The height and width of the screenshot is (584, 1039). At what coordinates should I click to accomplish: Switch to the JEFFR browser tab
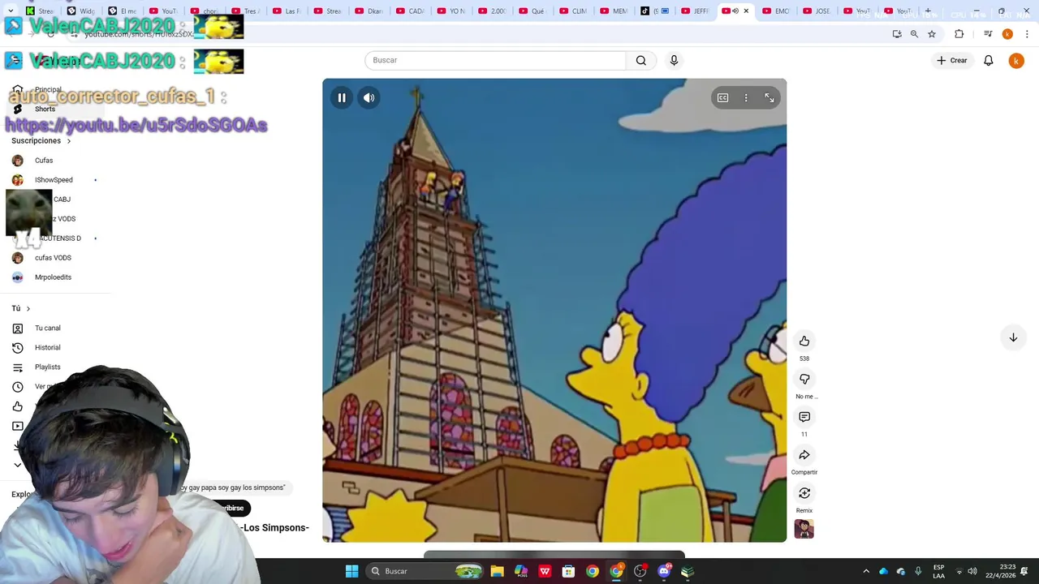tap(696, 11)
